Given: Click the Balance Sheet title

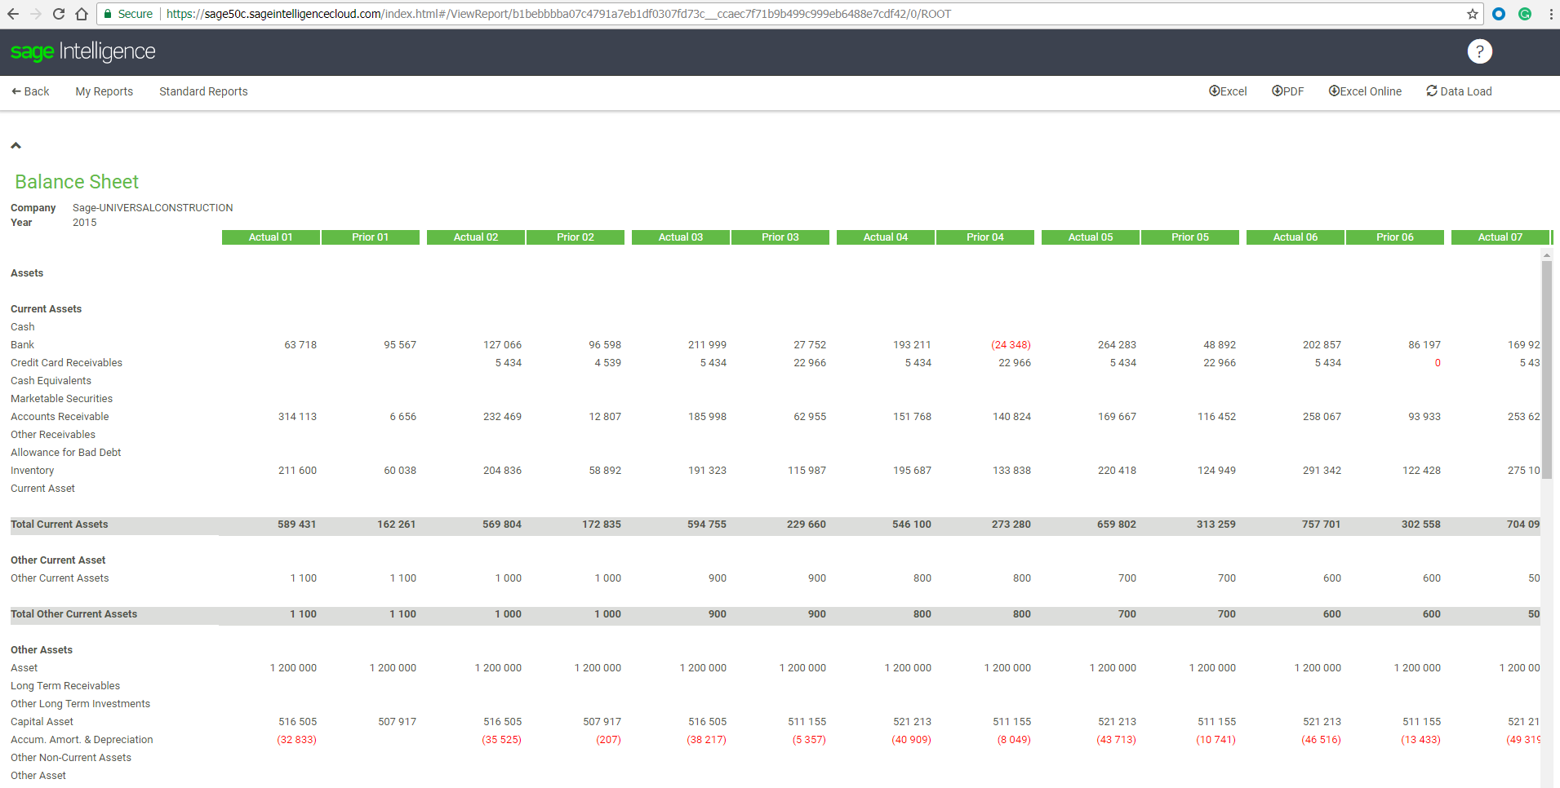Looking at the screenshot, I should point(77,182).
